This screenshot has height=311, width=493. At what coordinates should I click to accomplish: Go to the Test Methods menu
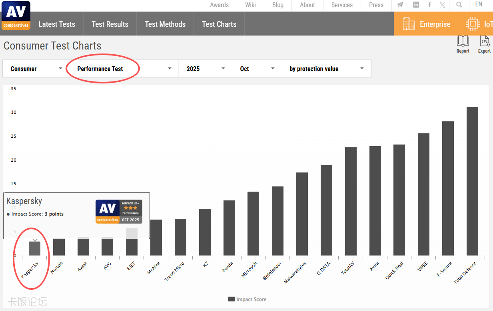(165, 24)
